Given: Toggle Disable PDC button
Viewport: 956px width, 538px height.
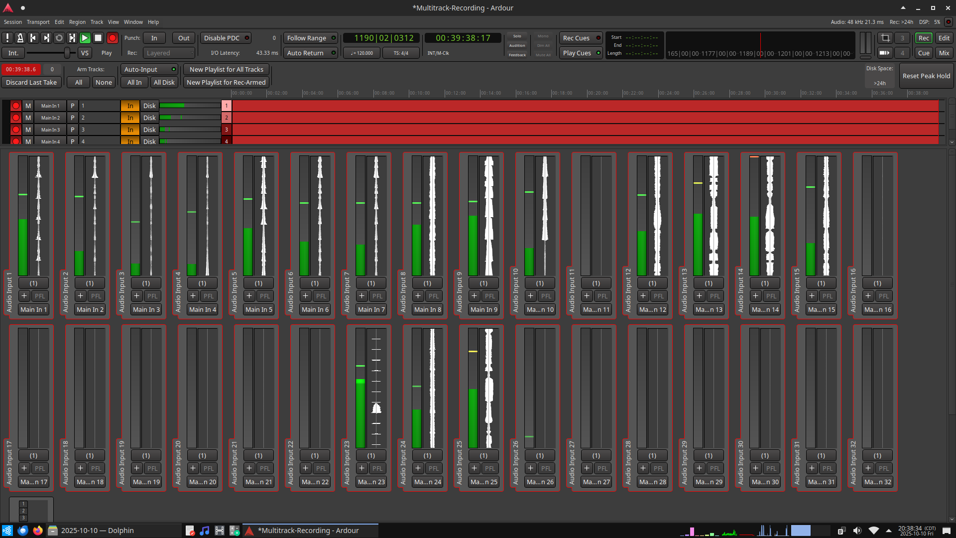Looking at the screenshot, I should [x=226, y=38].
